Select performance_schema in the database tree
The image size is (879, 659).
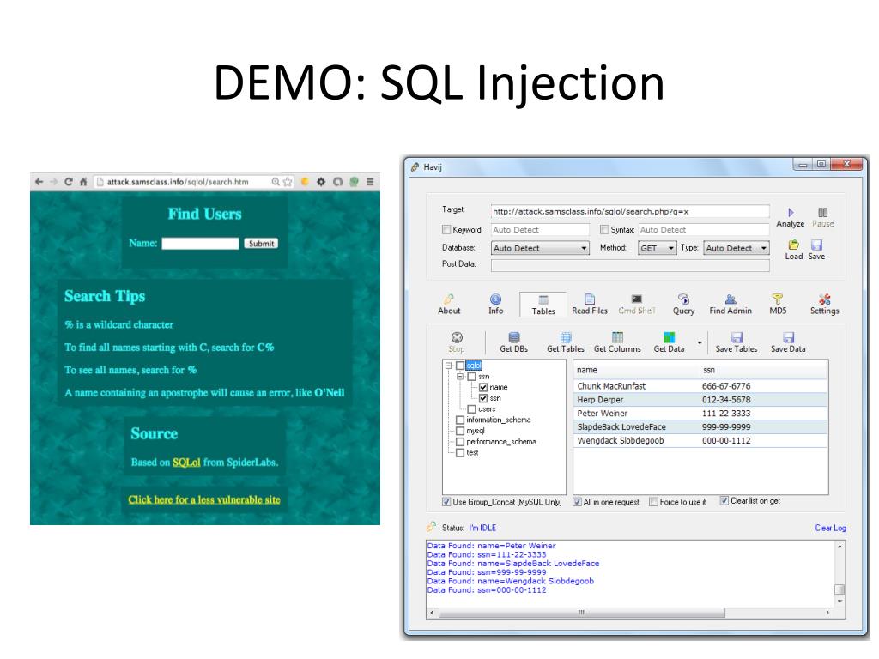click(501, 442)
